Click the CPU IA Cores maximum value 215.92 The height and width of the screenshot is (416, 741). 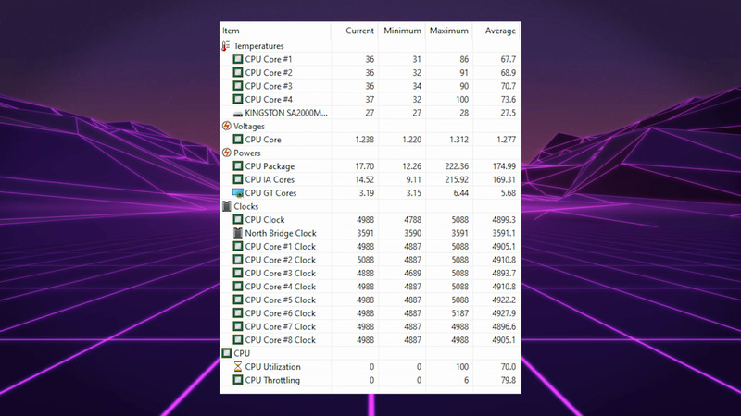[x=451, y=179]
